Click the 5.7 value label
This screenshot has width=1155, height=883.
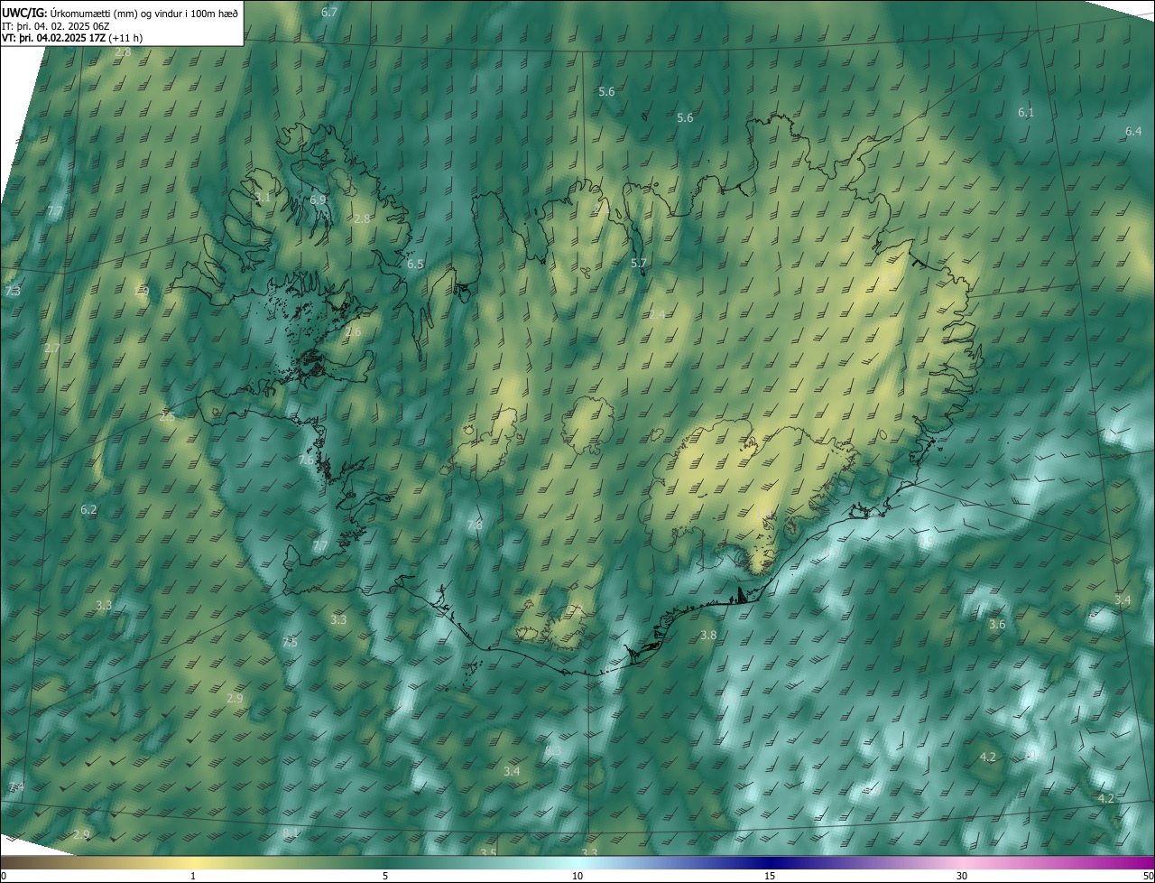tap(639, 263)
